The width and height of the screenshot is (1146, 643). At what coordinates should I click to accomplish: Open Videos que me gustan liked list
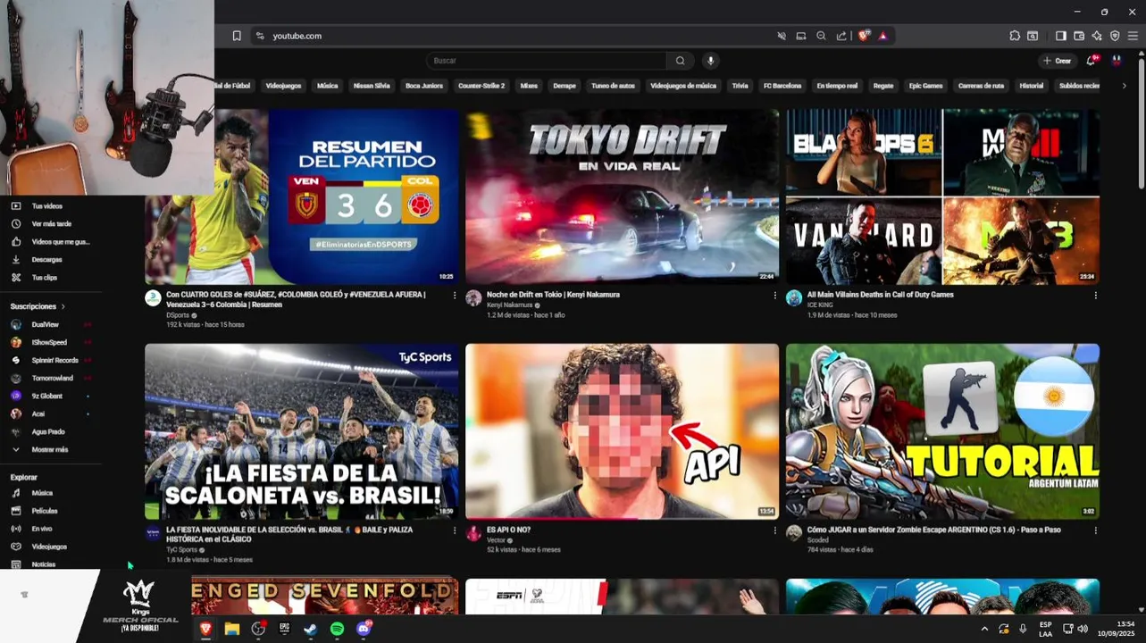pos(51,242)
